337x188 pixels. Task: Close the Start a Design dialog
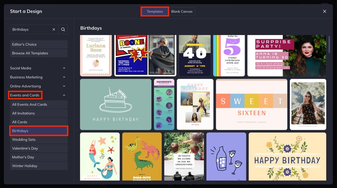(325, 11)
